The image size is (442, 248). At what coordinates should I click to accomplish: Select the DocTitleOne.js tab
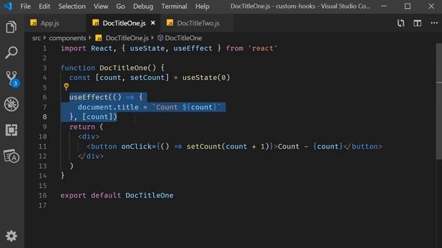123,23
